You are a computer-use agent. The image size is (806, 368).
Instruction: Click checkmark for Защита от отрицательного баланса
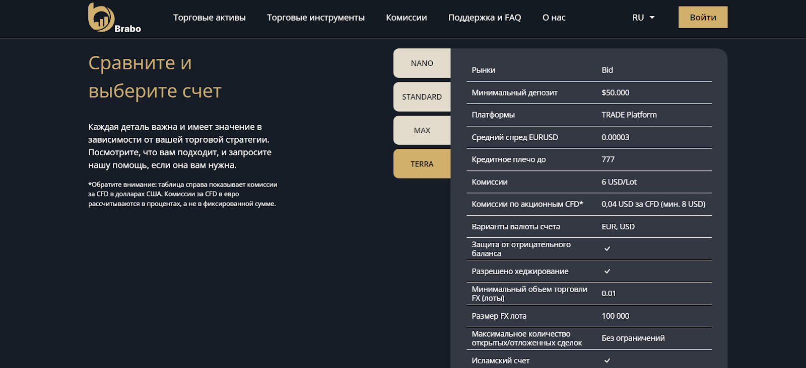607,249
